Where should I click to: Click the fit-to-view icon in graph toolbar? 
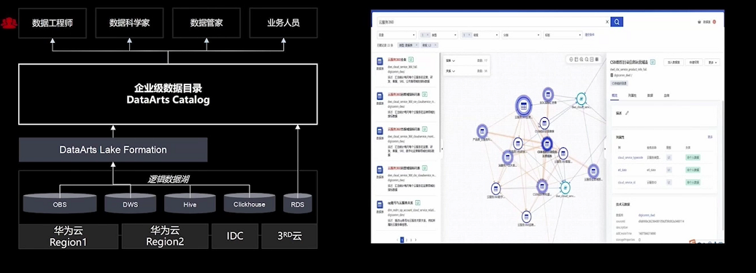click(x=592, y=59)
